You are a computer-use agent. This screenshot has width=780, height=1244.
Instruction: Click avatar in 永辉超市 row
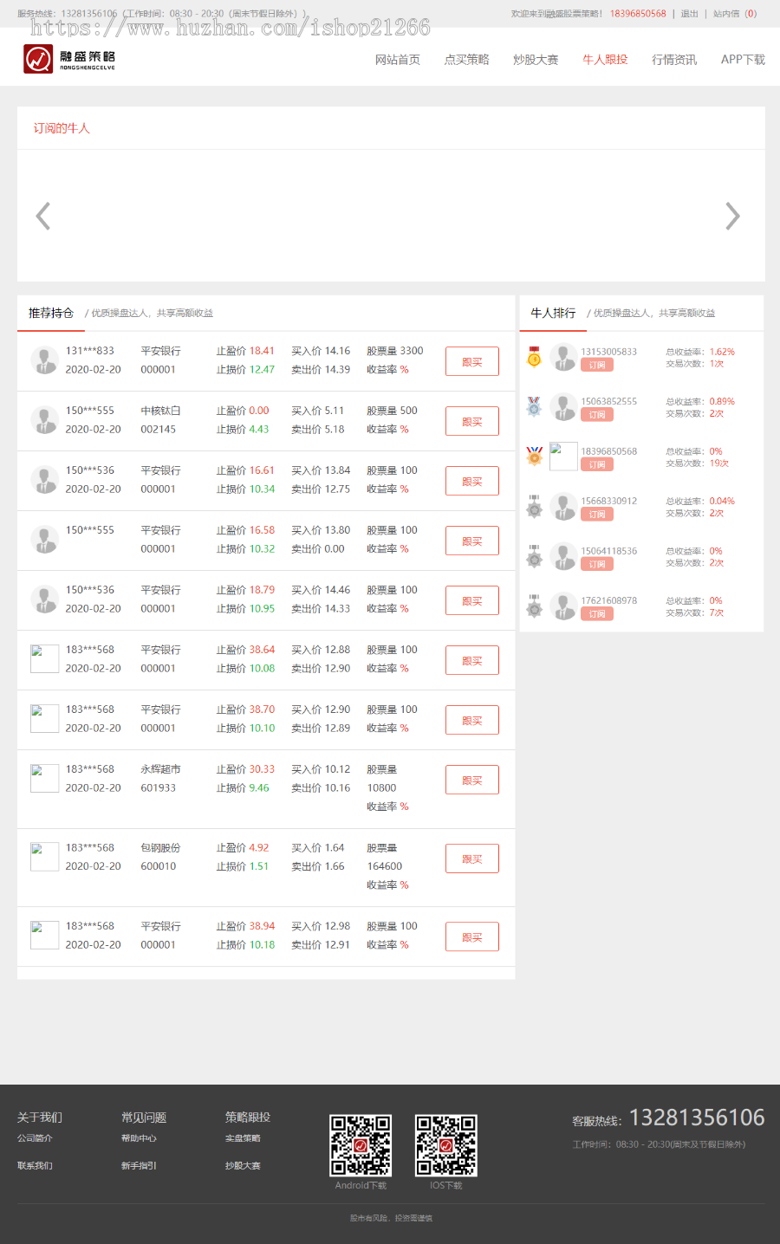(44, 778)
